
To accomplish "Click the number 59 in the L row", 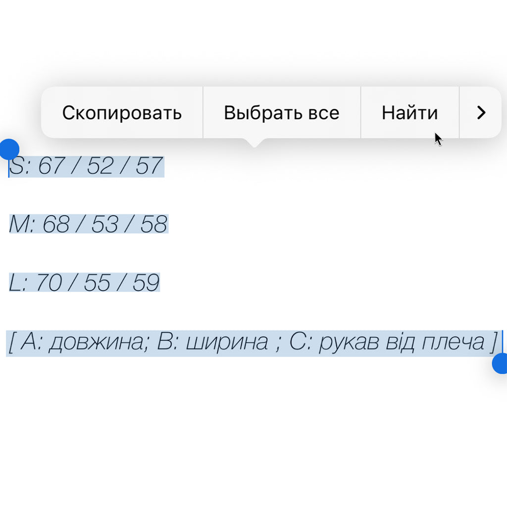I will click(146, 283).
